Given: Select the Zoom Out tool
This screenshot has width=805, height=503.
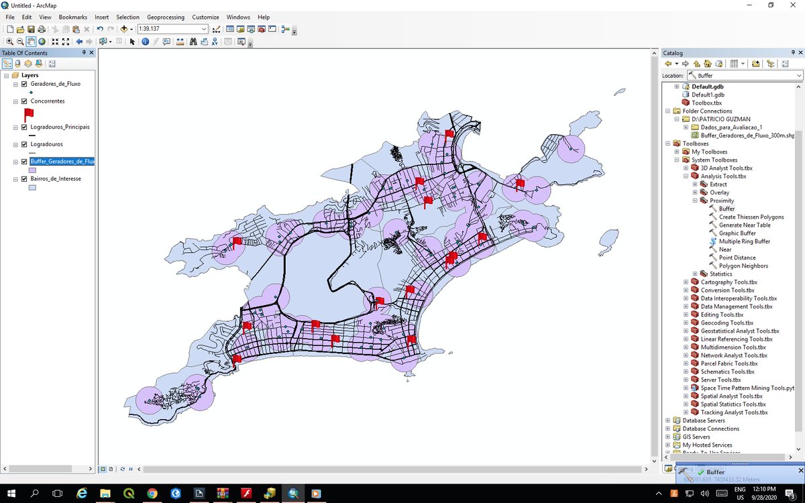Looking at the screenshot, I should 20,42.
